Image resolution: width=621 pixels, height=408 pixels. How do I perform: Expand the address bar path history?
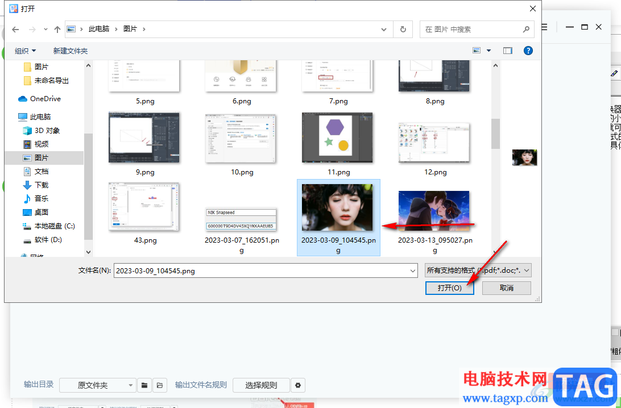point(384,30)
